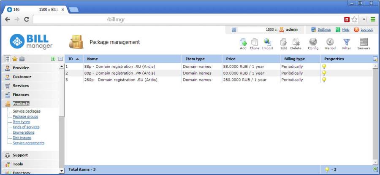Sort by the Price column header
Image resolution: width=380 pixels, height=175 pixels.
click(x=251, y=59)
